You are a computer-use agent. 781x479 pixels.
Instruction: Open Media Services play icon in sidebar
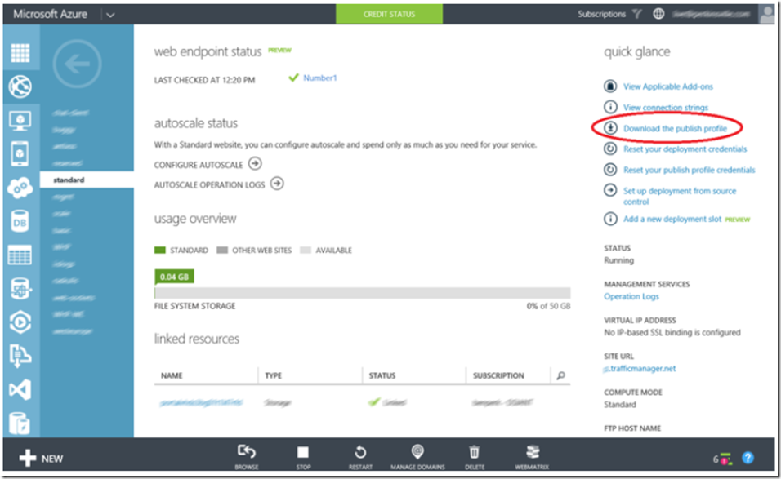pyautogui.click(x=20, y=322)
